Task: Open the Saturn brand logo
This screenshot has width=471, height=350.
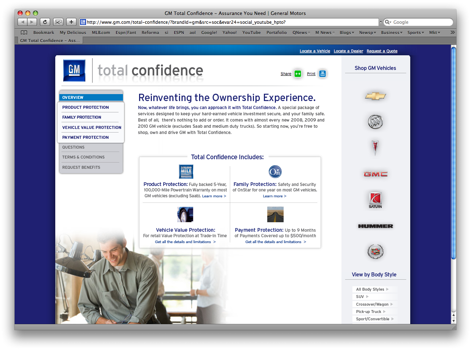Action: pos(375,200)
